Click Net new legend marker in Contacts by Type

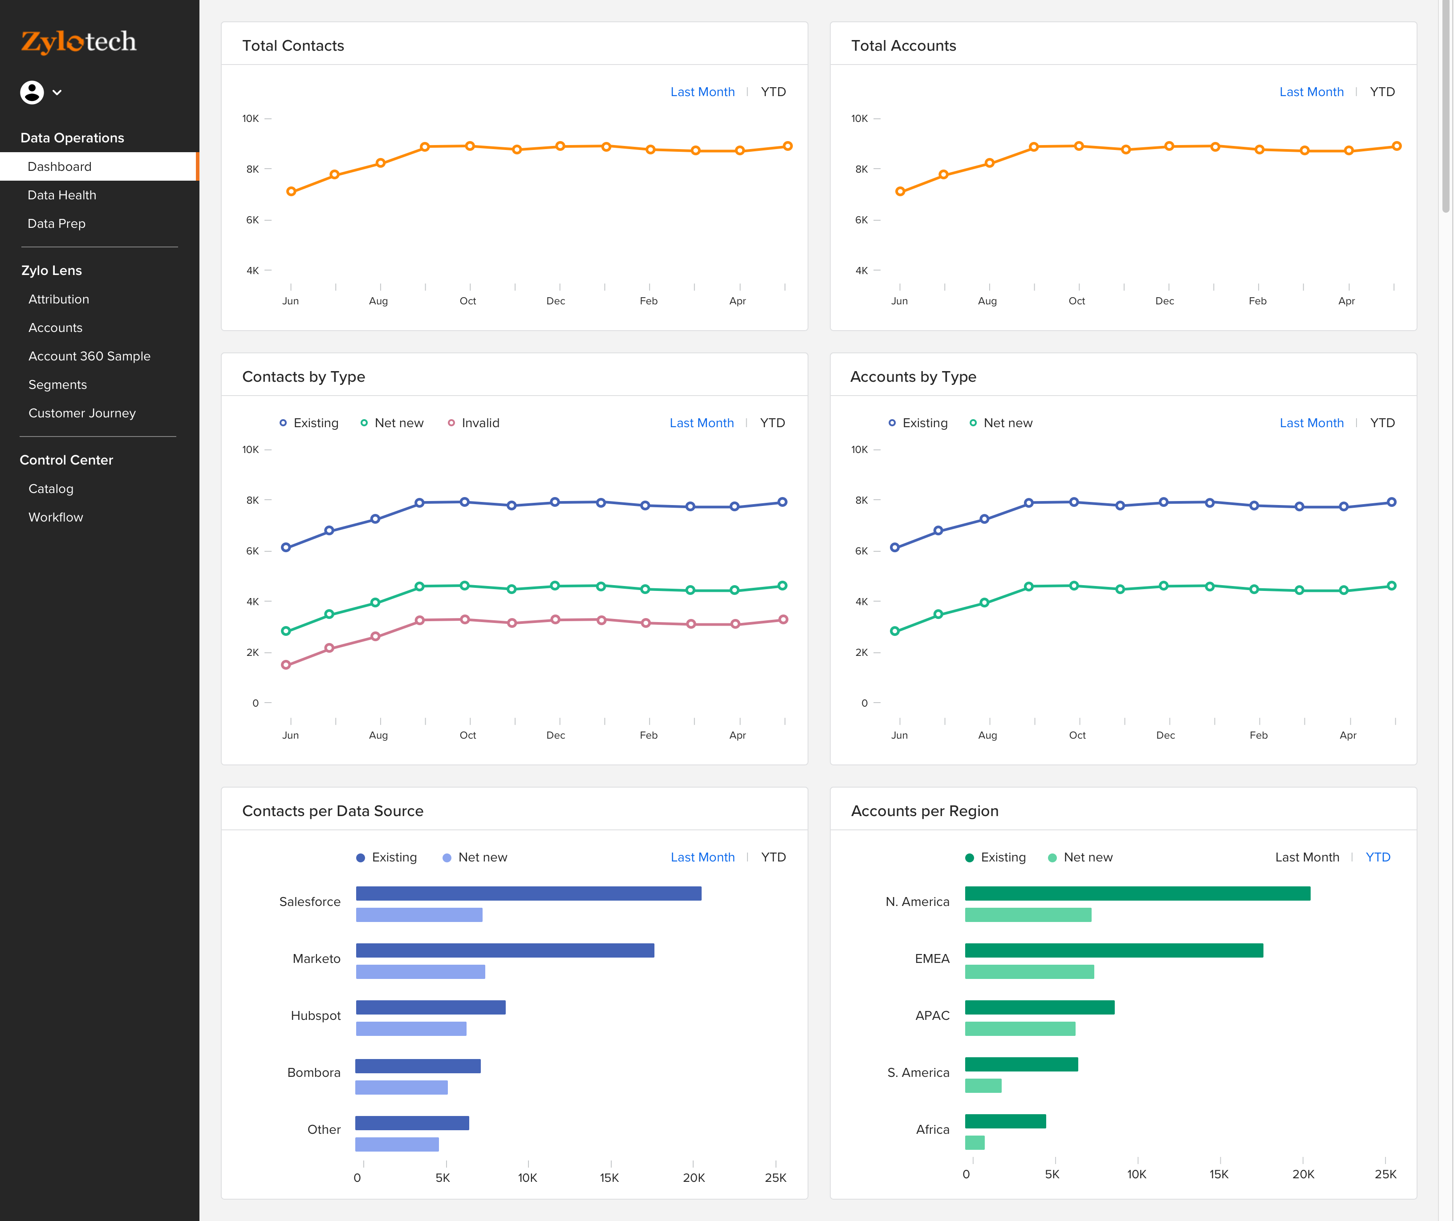364,423
